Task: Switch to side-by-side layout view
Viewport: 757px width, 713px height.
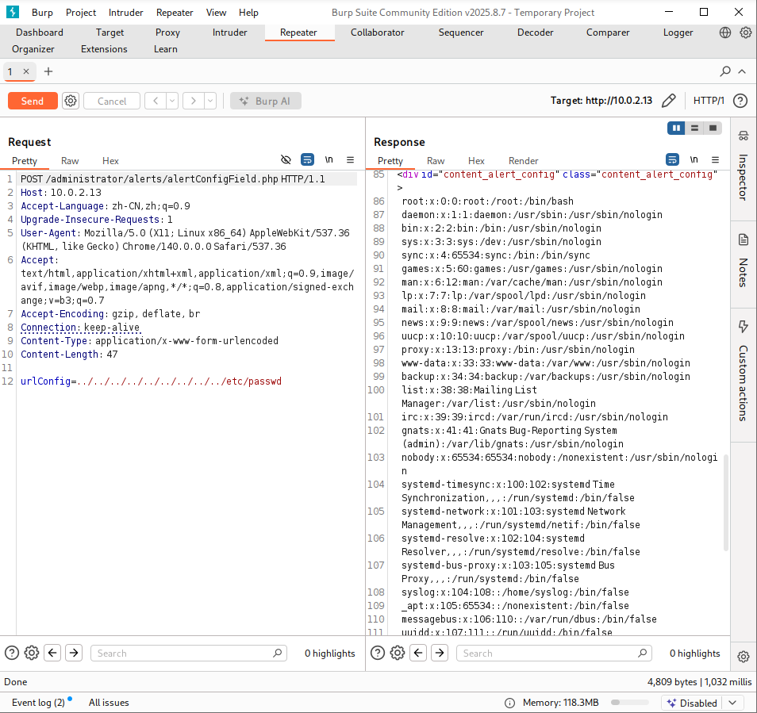Action: pyautogui.click(x=677, y=128)
